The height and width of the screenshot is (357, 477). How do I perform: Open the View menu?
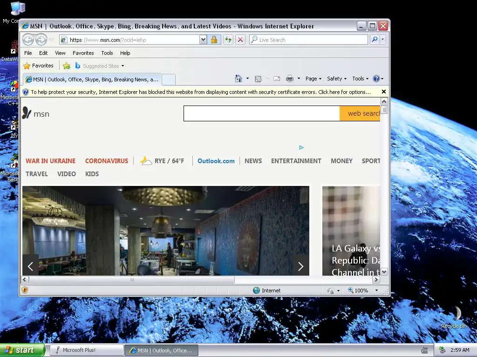[x=60, y=53]
